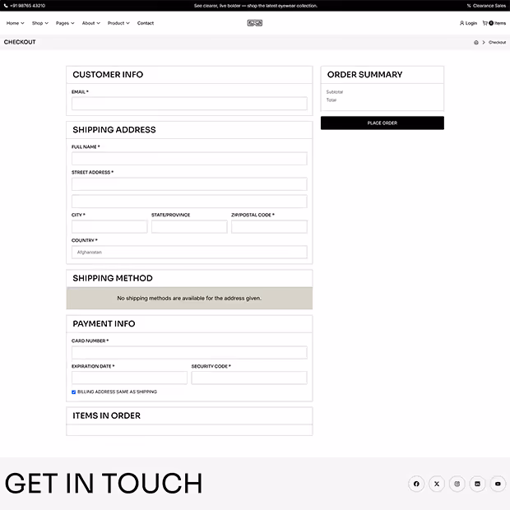510x510 pixels.
Task: Open the LinkedIn social icon
Action: click(x=477, y=484)
